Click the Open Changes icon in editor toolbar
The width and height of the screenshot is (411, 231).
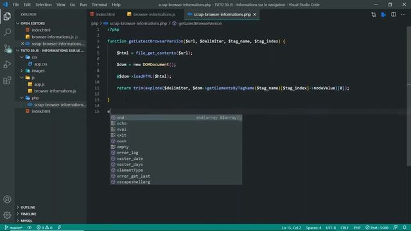tap(374, 15)
